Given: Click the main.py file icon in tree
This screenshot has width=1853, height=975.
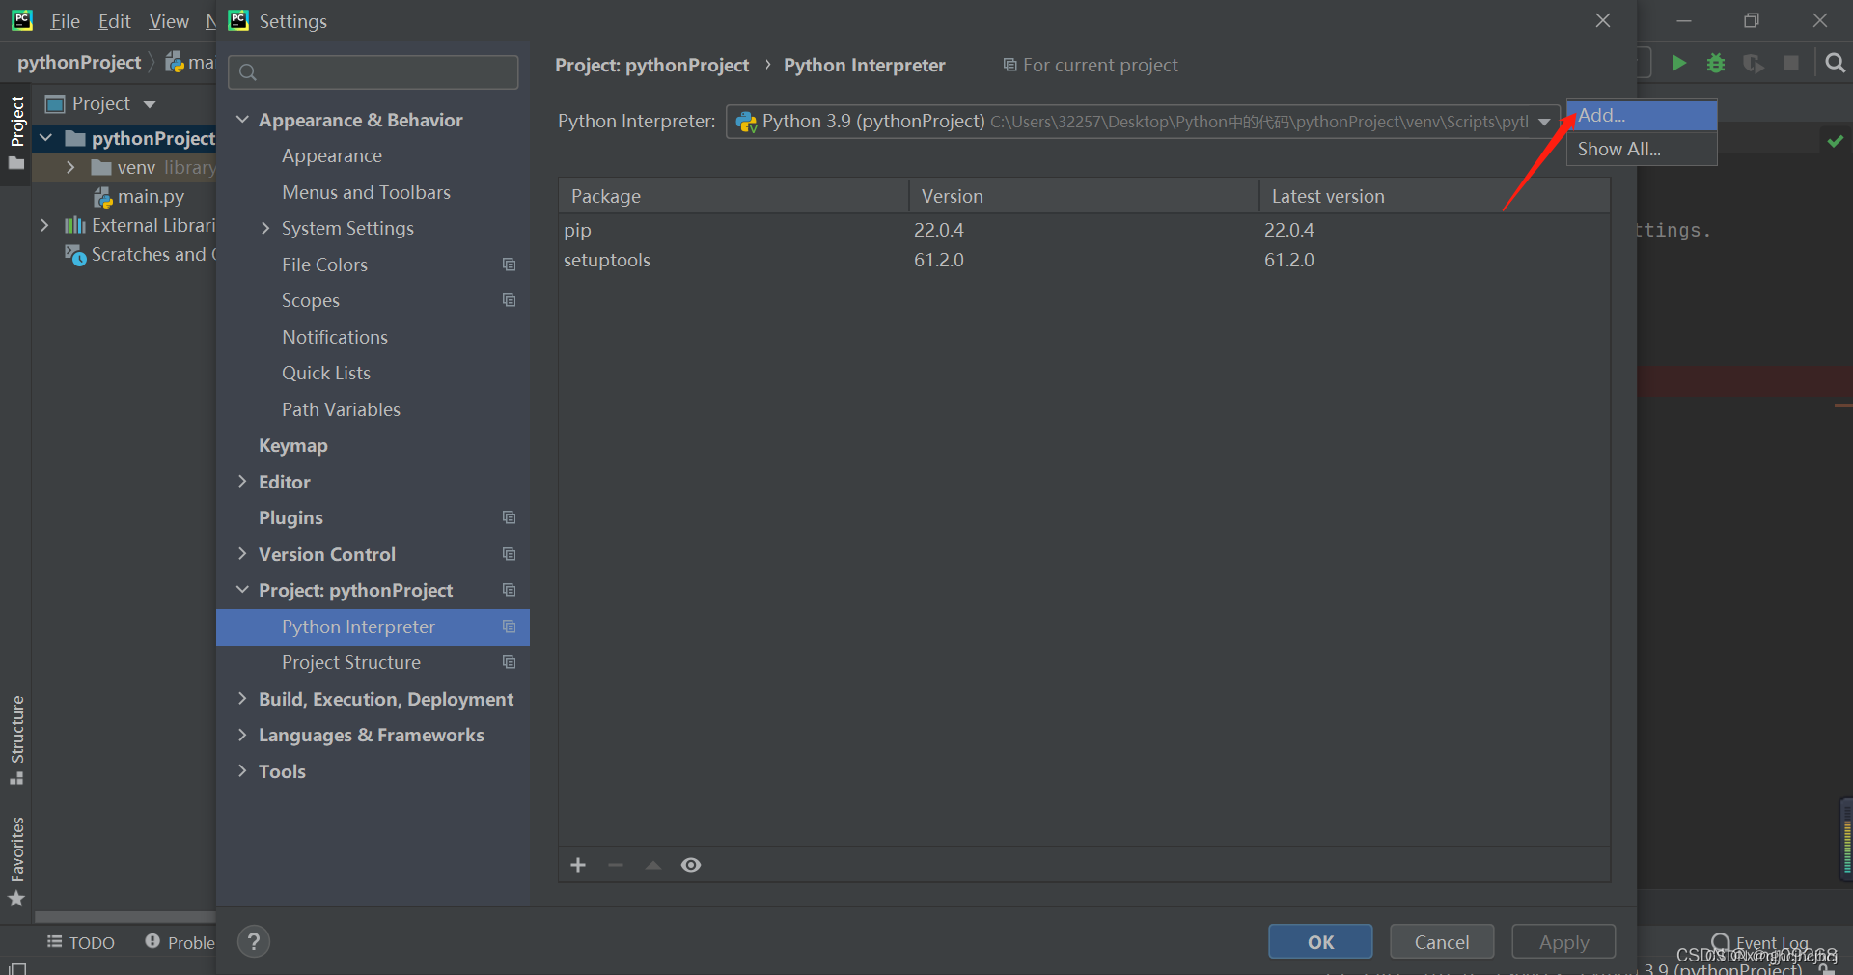Looking at the screenshot, I should [103, 197].
